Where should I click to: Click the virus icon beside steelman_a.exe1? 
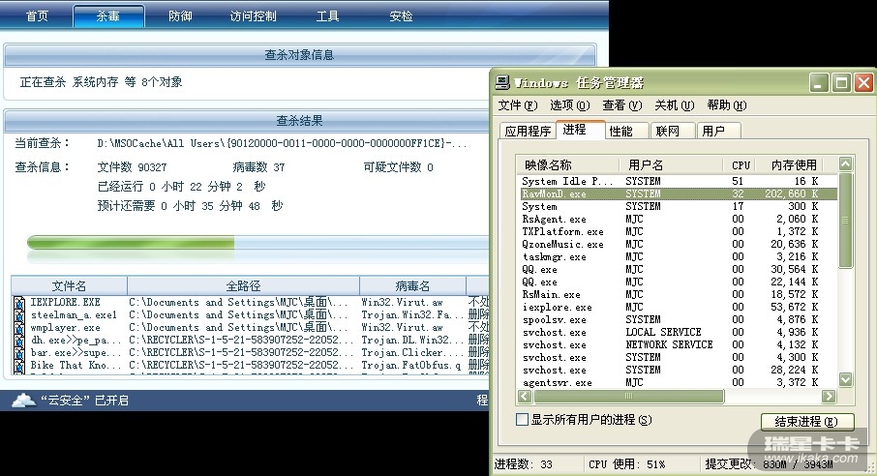(19, 314)
